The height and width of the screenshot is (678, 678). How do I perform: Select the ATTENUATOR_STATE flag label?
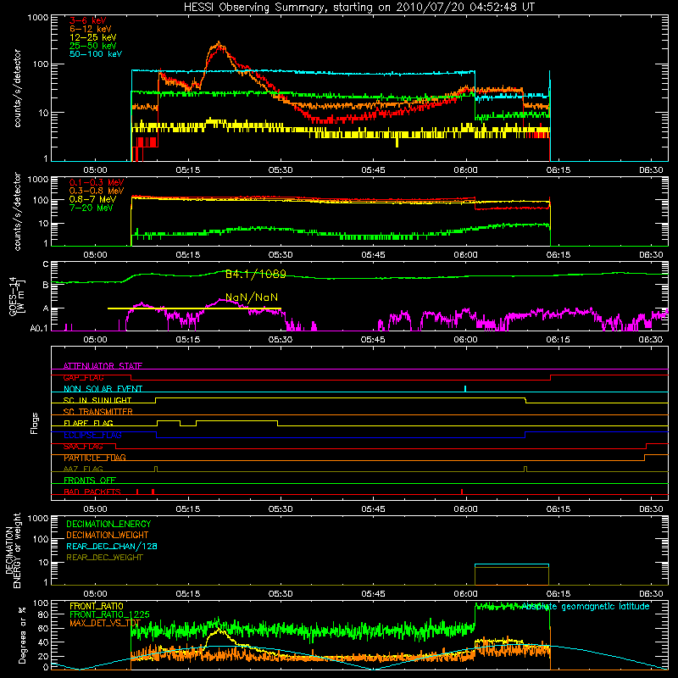(x=103, y=366)
